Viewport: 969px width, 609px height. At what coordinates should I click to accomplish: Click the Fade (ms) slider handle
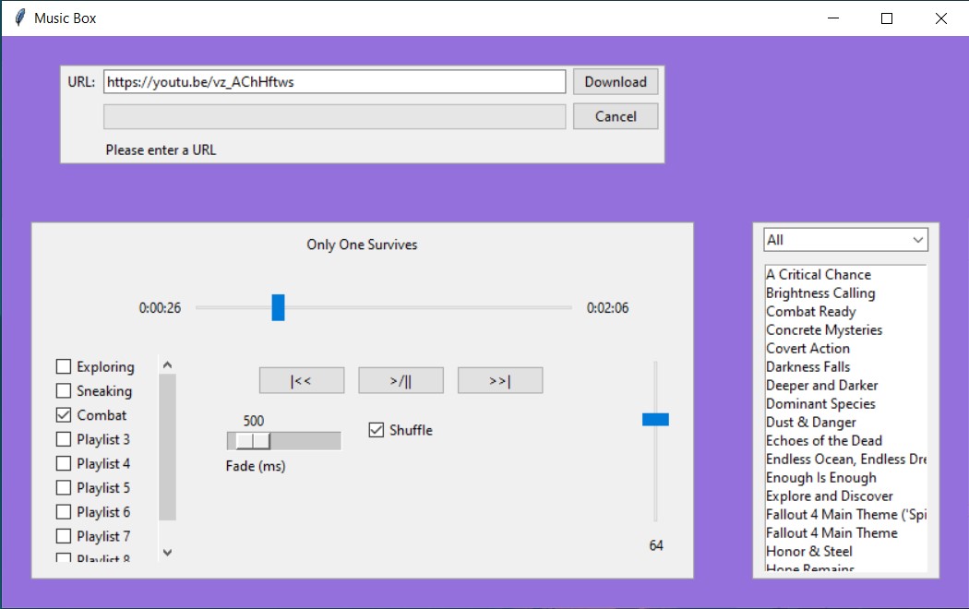(x=253, y=441)
